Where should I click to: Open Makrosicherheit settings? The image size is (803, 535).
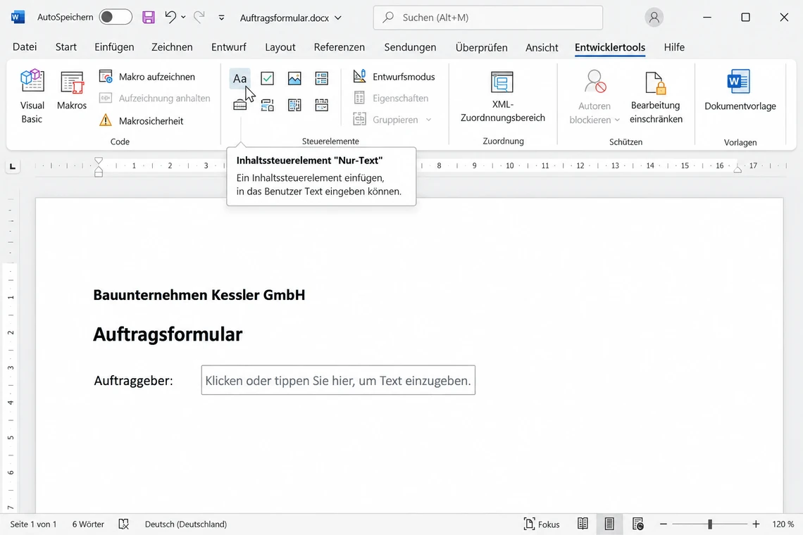[x=142, y=121]
